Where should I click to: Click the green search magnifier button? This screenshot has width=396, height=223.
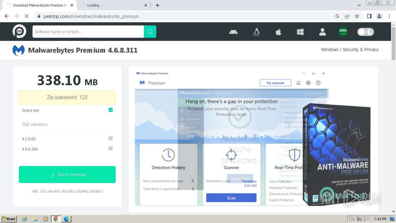coord(150,32)
